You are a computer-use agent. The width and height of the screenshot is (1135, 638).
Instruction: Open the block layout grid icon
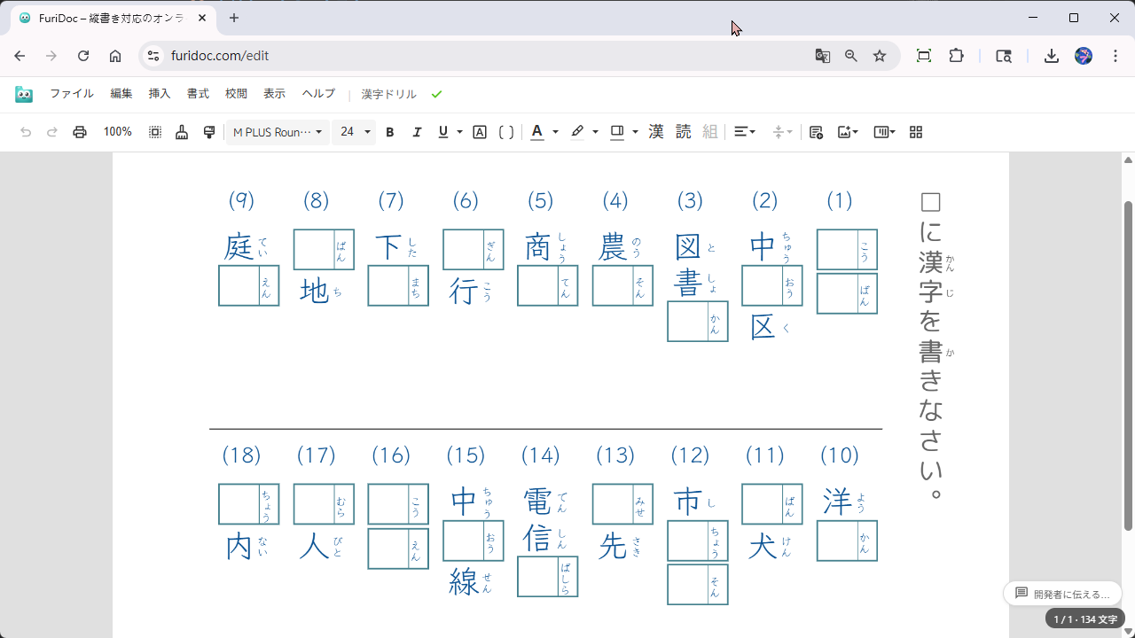(x=915, y=131)
